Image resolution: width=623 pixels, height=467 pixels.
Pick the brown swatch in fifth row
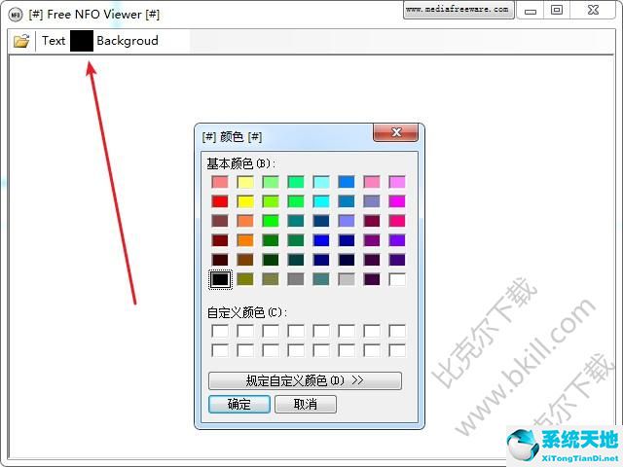point(245,260)
